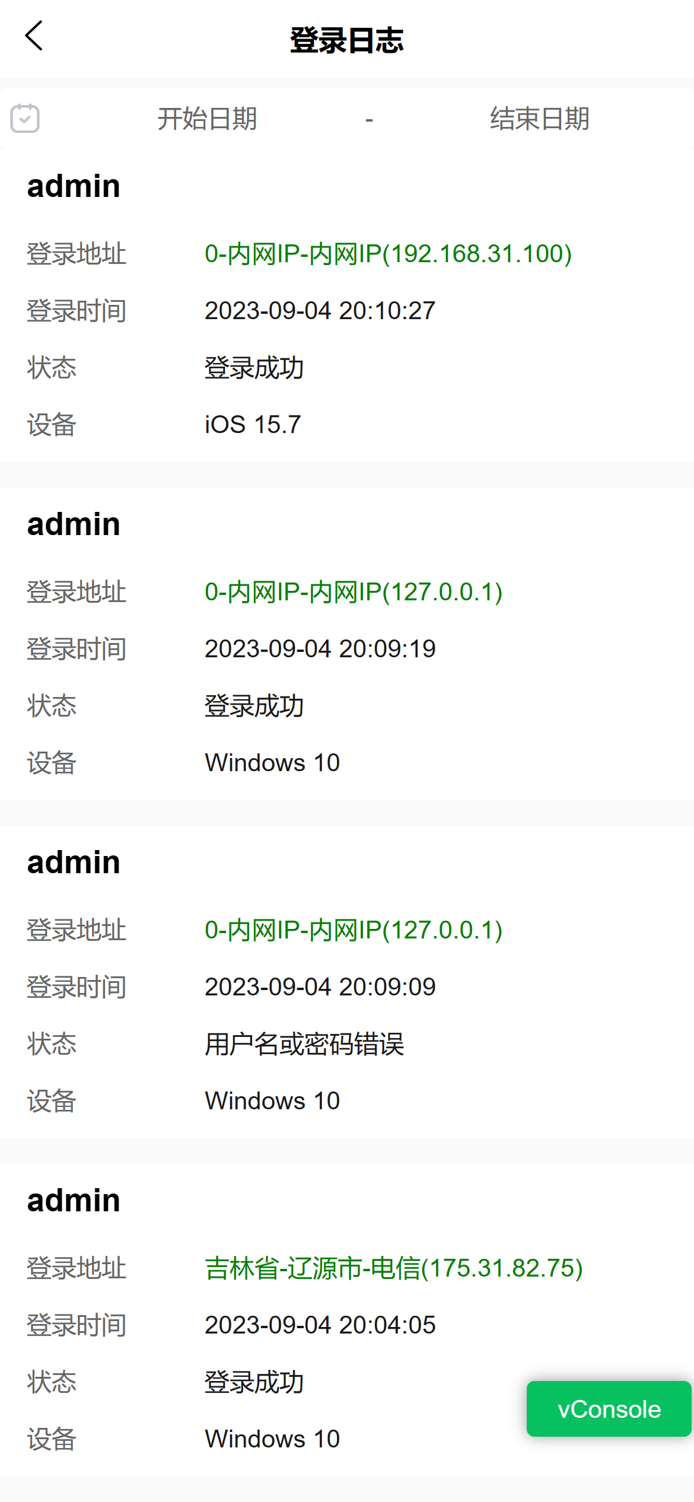Open the 开始日期 start date picker

(x=207, y=119)
